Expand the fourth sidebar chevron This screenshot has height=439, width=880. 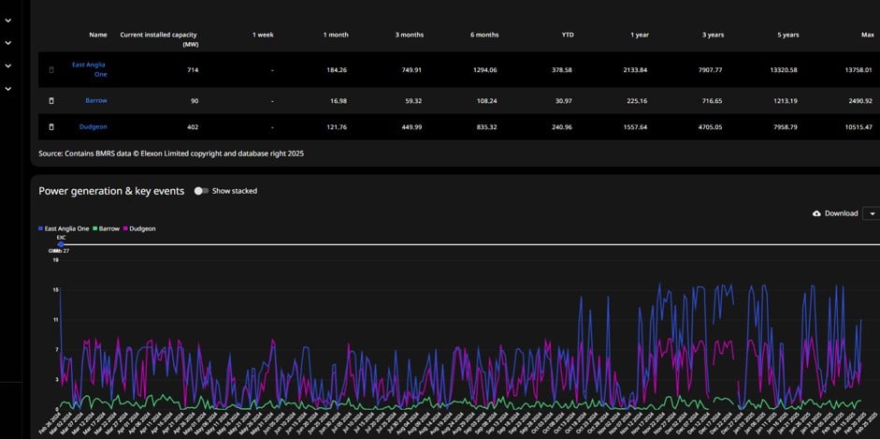tap(7, 89)
